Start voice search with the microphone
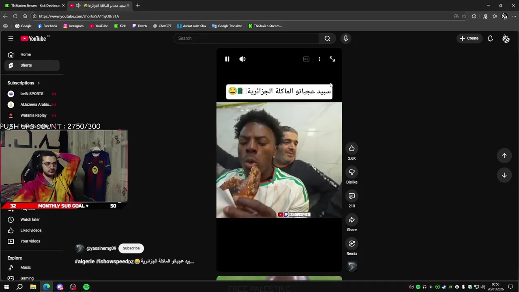Image resolution: width=519 pixels, height=292 pixels. tap(345, 39)
